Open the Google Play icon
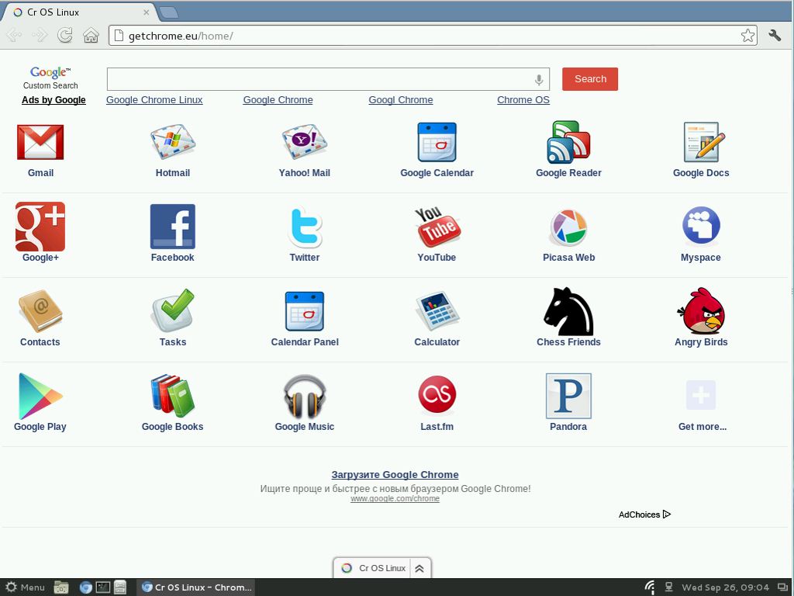794x596 pixels. tap(40, 396)
